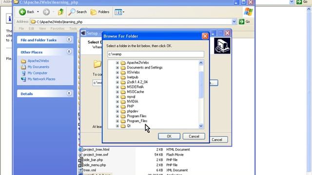Click the Go button beside Address bar

[244, 21]
